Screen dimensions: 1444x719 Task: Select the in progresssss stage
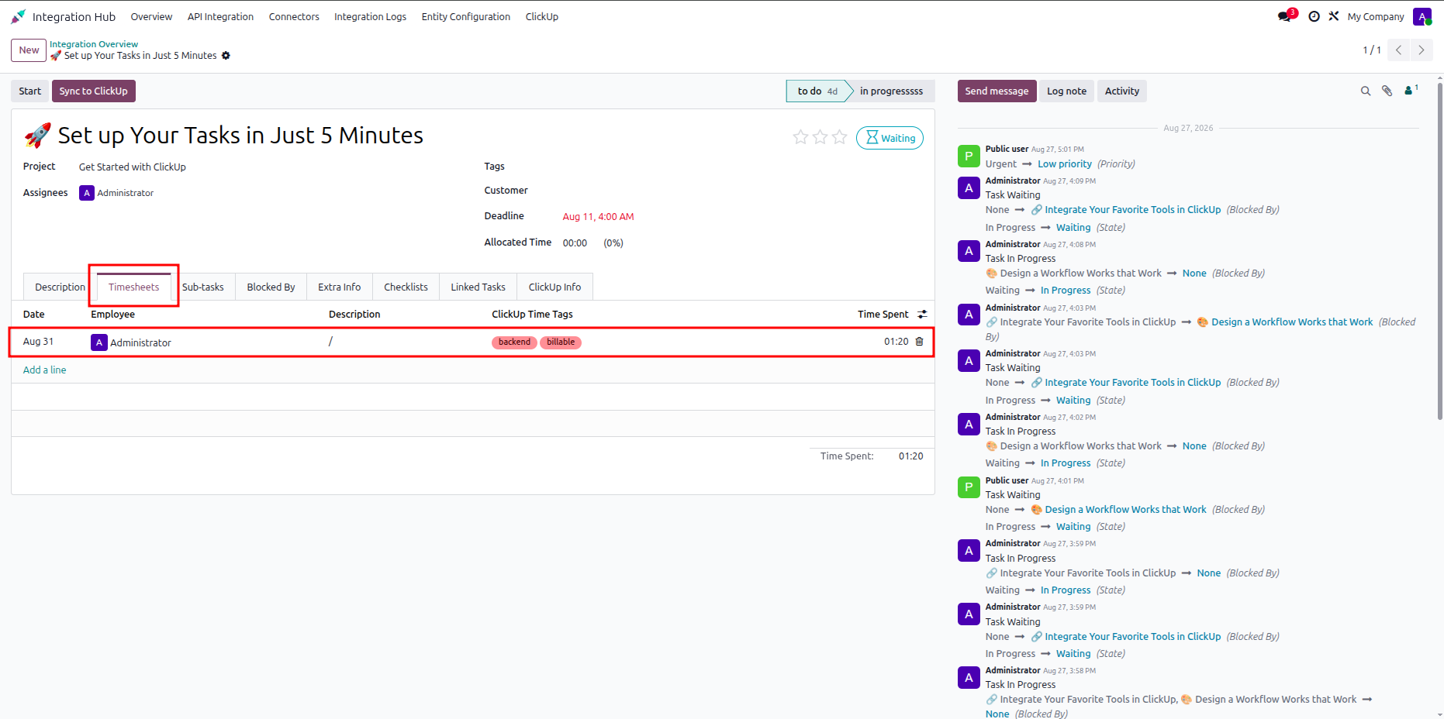892,91
